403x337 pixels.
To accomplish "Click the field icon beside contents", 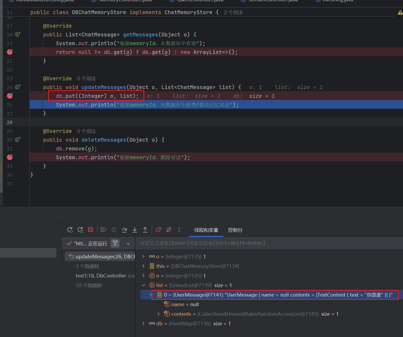I will pos(167,314).
